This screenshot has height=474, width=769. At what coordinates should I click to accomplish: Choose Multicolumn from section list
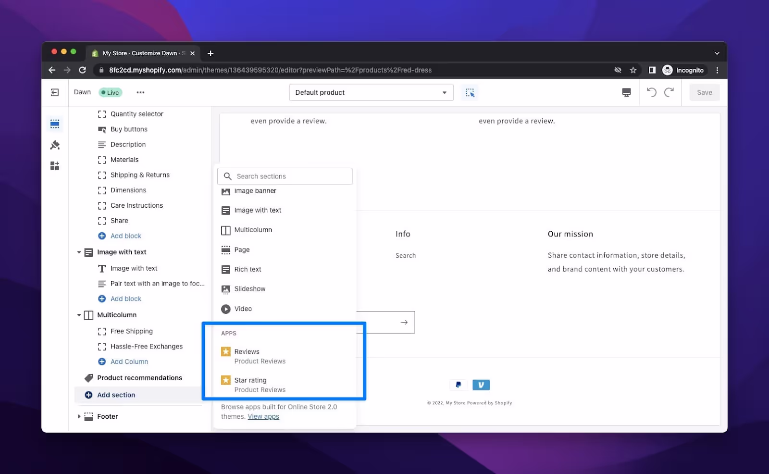[253, 230]
